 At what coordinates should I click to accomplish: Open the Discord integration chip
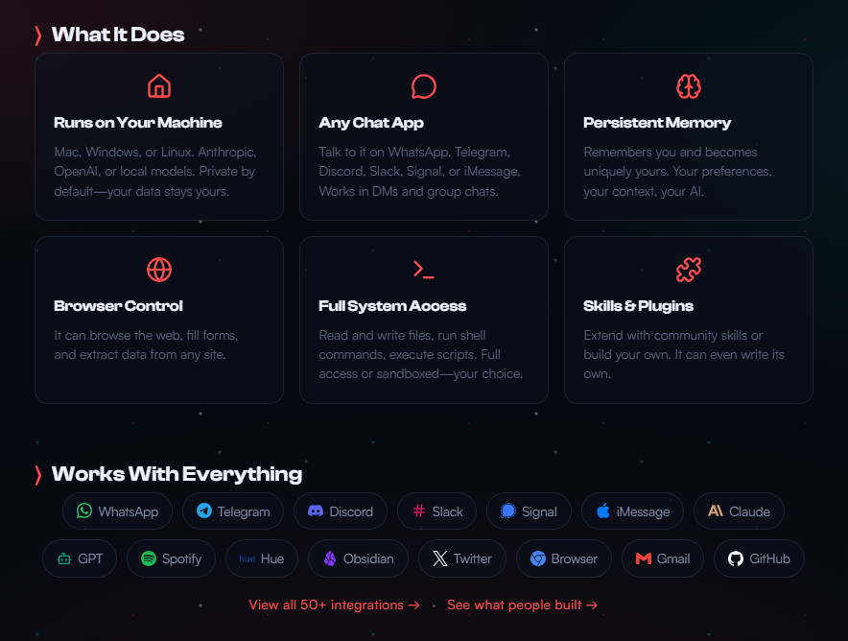click(x=341, y=511)
